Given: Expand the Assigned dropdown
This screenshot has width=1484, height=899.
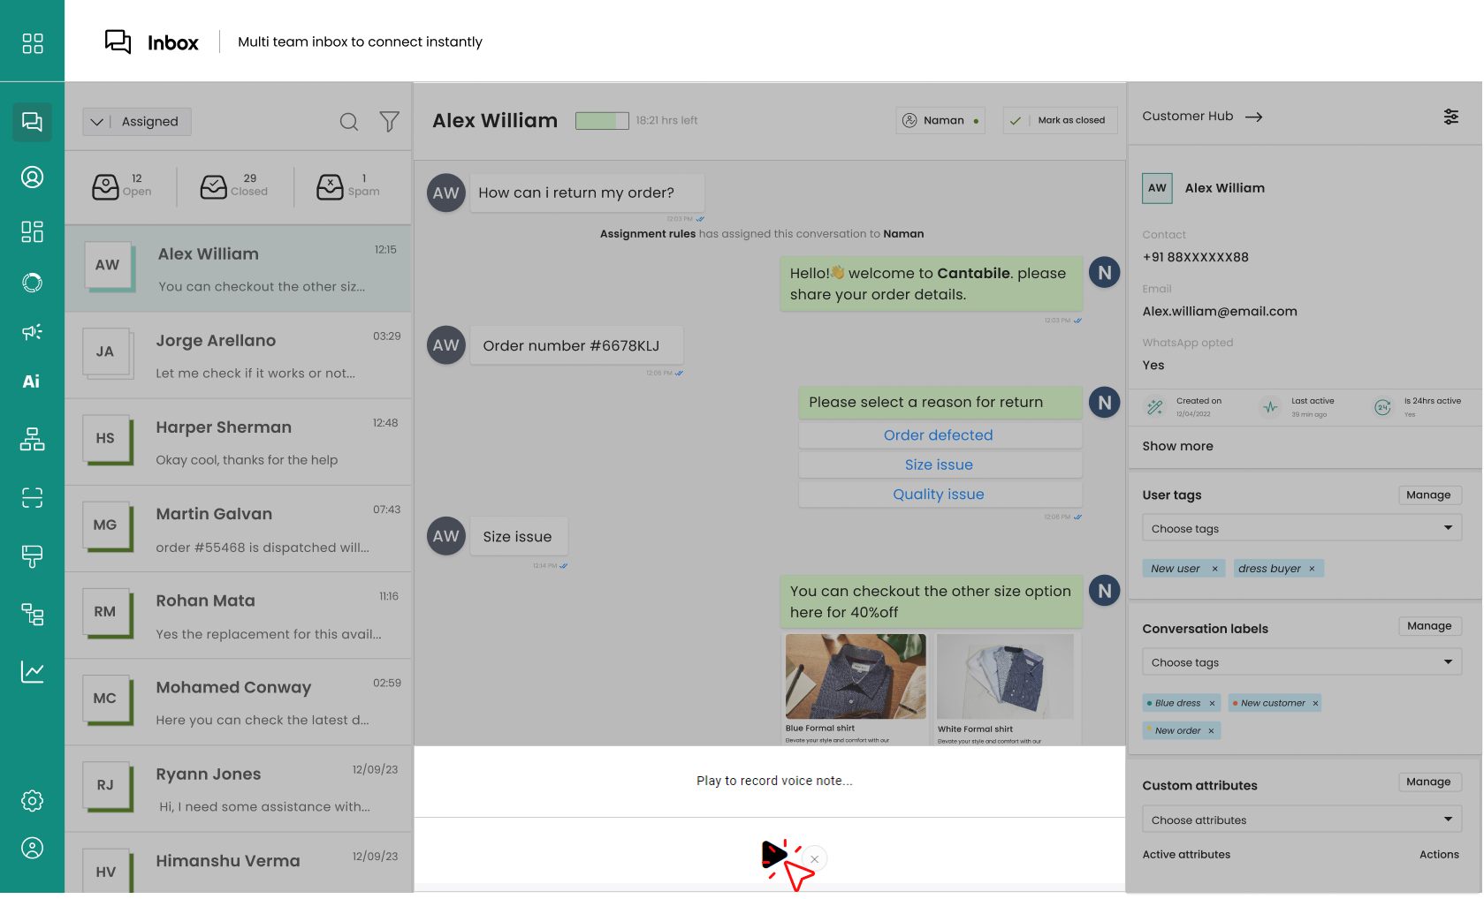Looking at the screenshot, I should [x=137, y=122].
